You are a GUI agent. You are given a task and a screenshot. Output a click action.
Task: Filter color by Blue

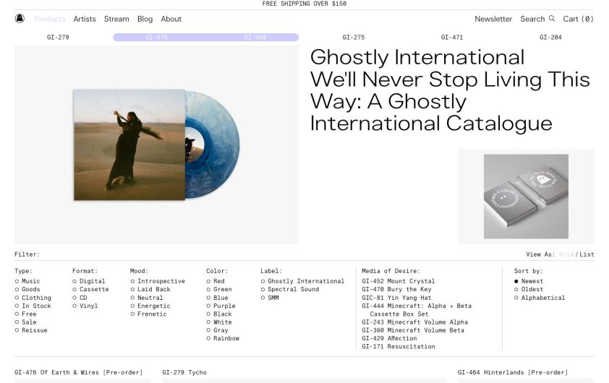[x=218, y=298]
